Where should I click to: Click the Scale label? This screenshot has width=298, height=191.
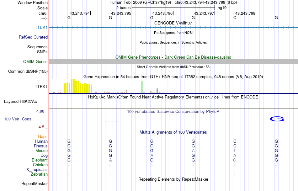tap(42, 8)
